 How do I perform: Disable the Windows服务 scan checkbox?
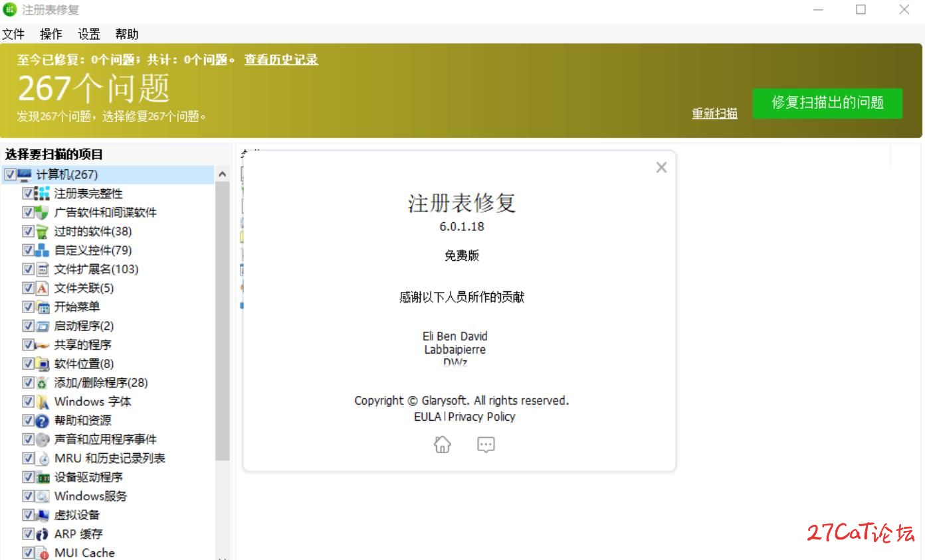click(28, 496)
